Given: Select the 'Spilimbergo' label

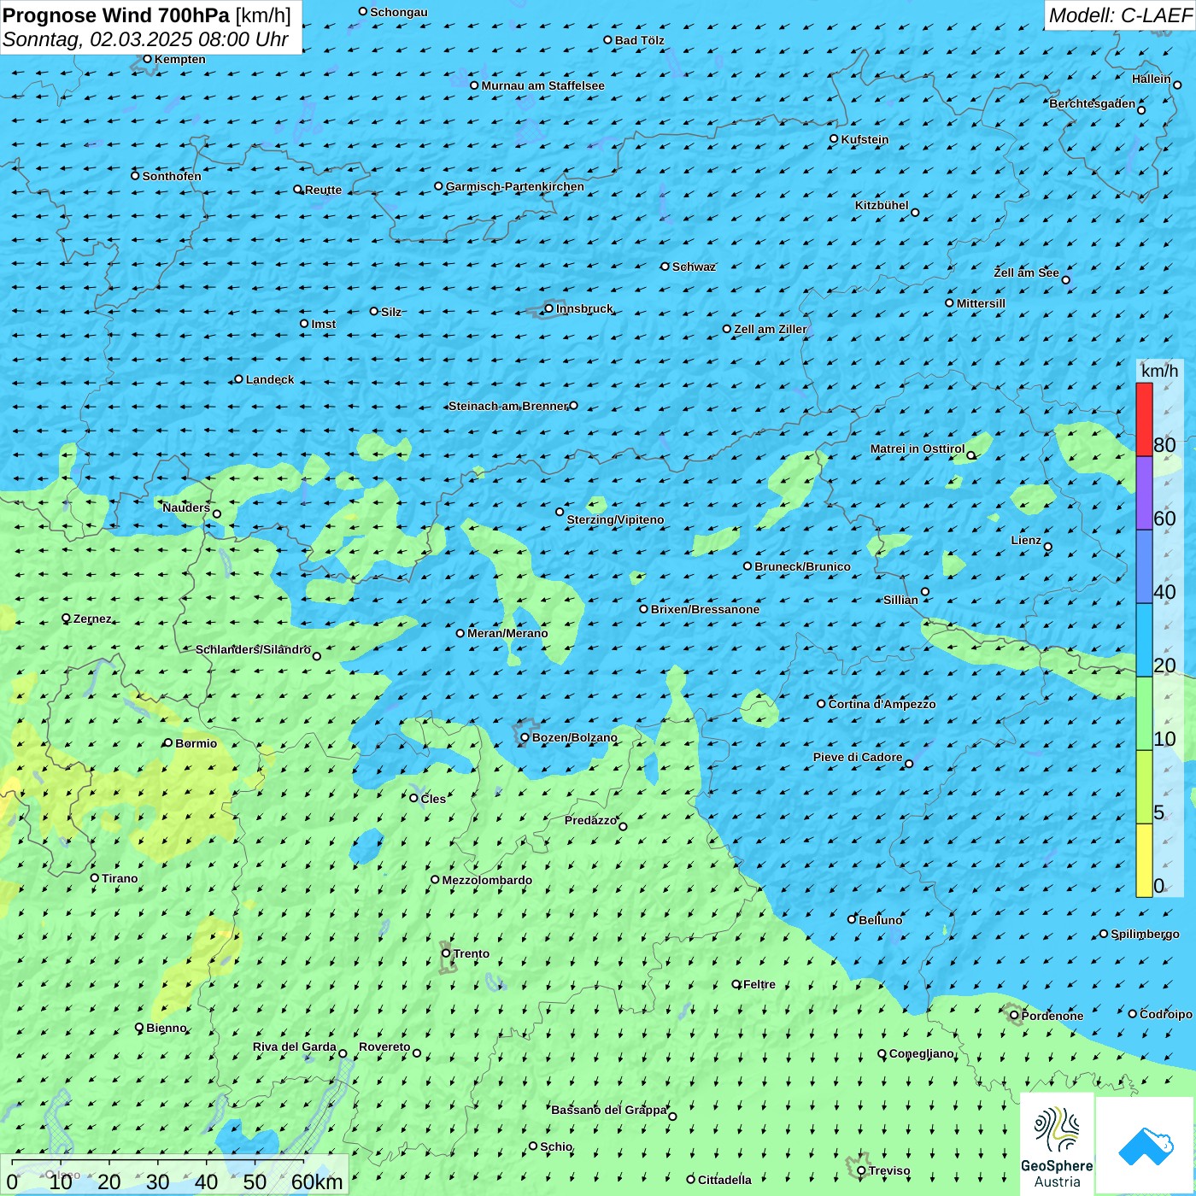Looking at the screenshot, I should point(1145,934).
